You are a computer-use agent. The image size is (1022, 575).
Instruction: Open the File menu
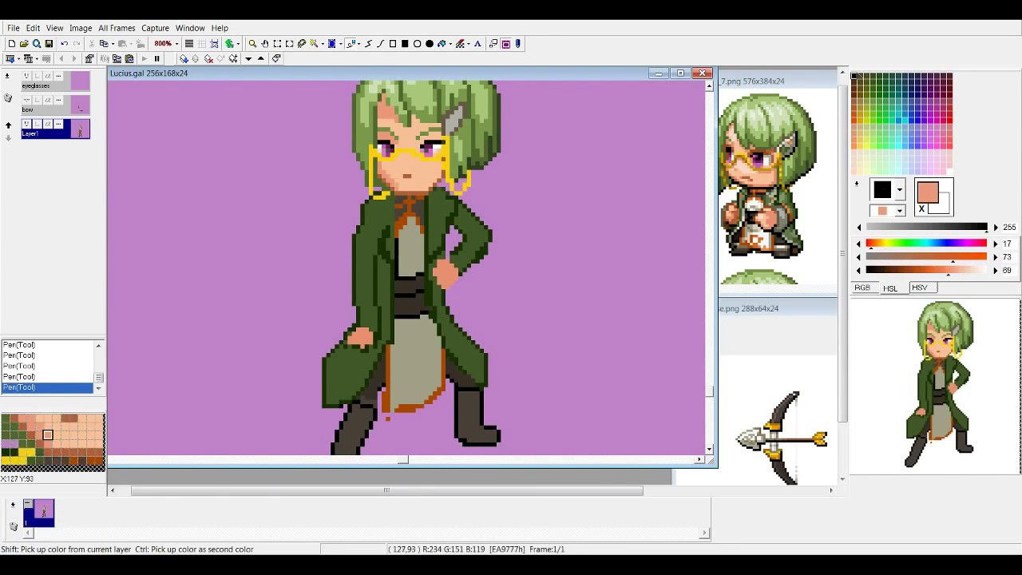click(14, 28)
